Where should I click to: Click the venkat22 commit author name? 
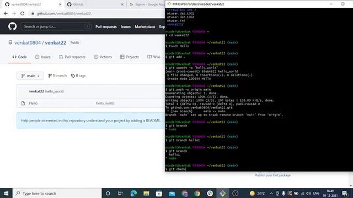pyautogui.click(x=36, y=91)
